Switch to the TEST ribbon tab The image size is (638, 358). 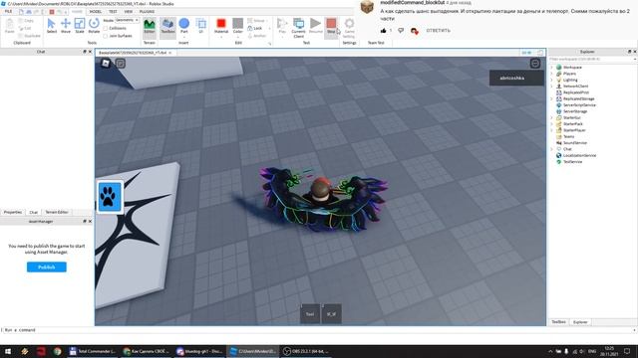click(113, 12)
